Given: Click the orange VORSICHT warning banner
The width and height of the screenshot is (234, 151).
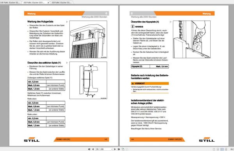Looking at the screenshot, I should pyautogui.click(x=150, y=83).
